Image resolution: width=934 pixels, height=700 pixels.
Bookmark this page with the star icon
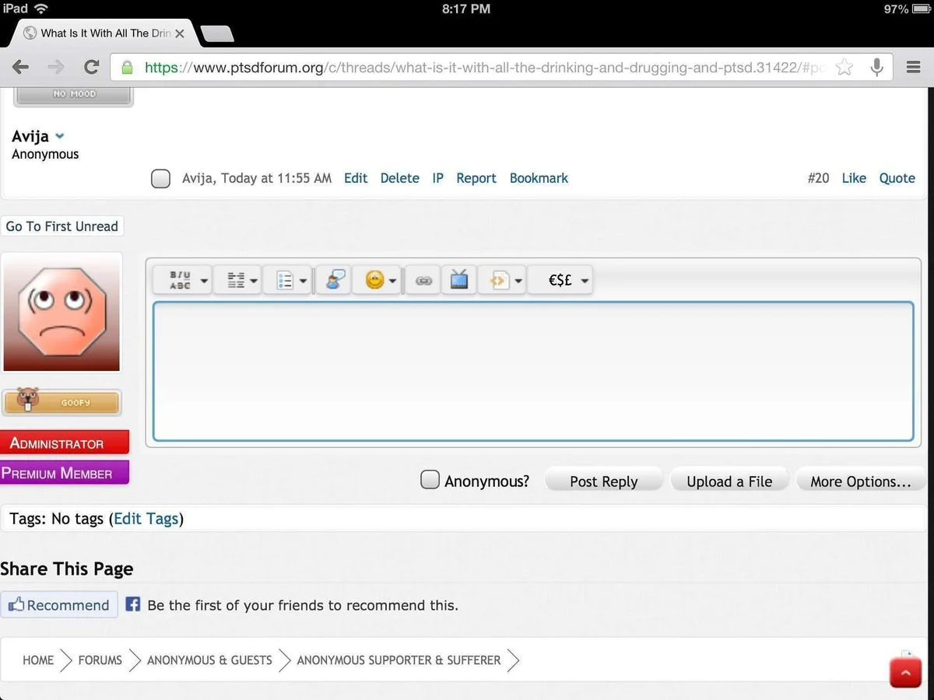(x=844, y=67)
